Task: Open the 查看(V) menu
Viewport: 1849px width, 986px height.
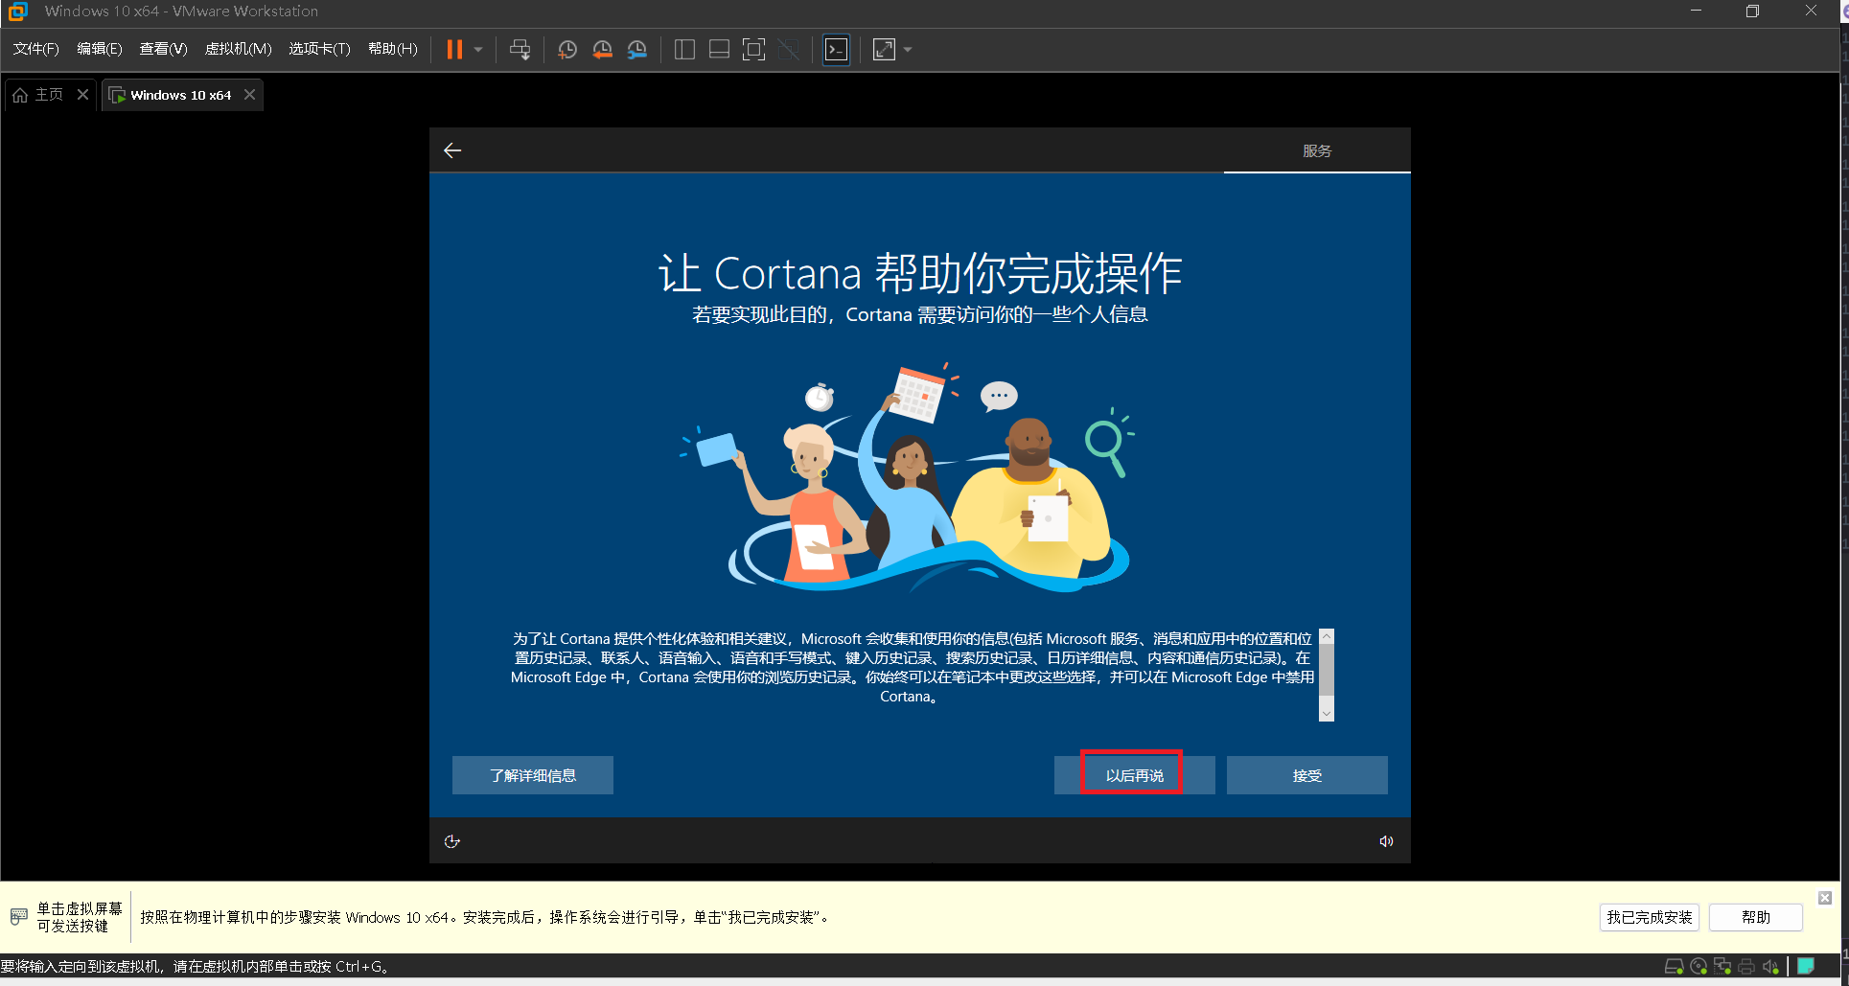Action: pyautogui.click(x=163, y=49)
